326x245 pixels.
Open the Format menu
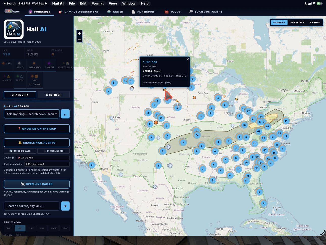tap(98, 3)
